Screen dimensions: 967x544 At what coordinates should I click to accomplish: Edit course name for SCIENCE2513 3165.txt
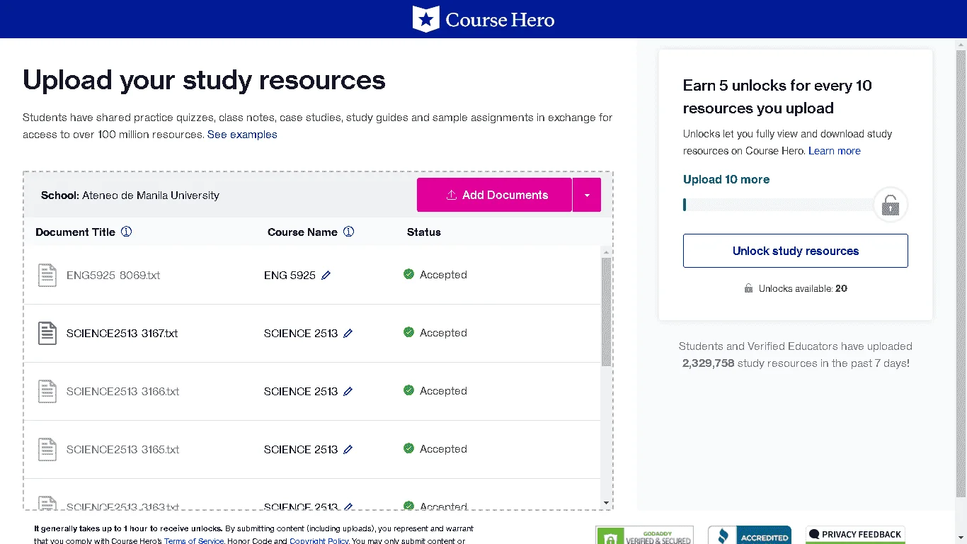(348, 449)
